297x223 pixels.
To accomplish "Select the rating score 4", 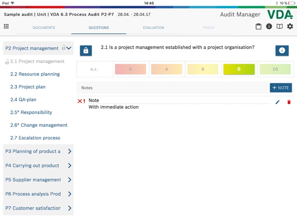I will [x=166, y=69].
